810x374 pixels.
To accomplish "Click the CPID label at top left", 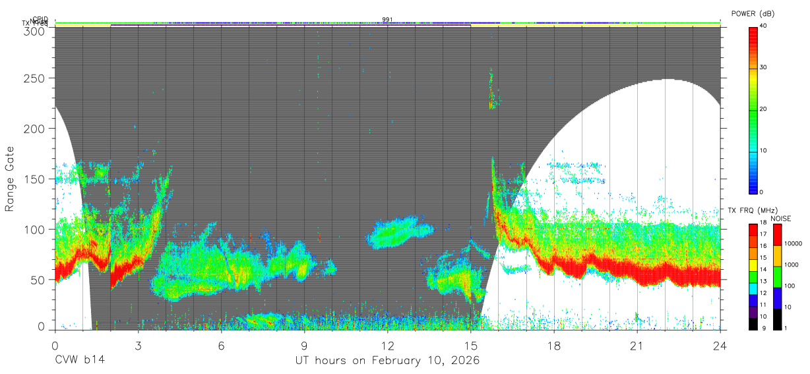I will (40, 19).
